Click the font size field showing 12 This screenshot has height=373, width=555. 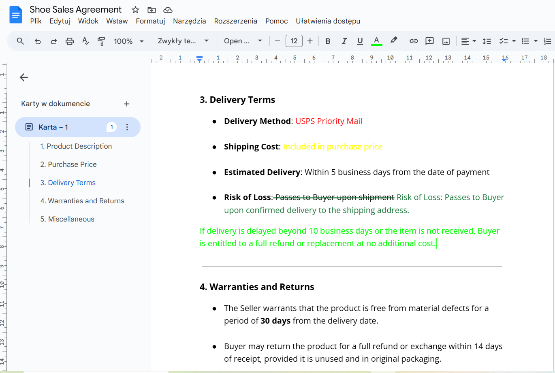[x=294, y=41]
